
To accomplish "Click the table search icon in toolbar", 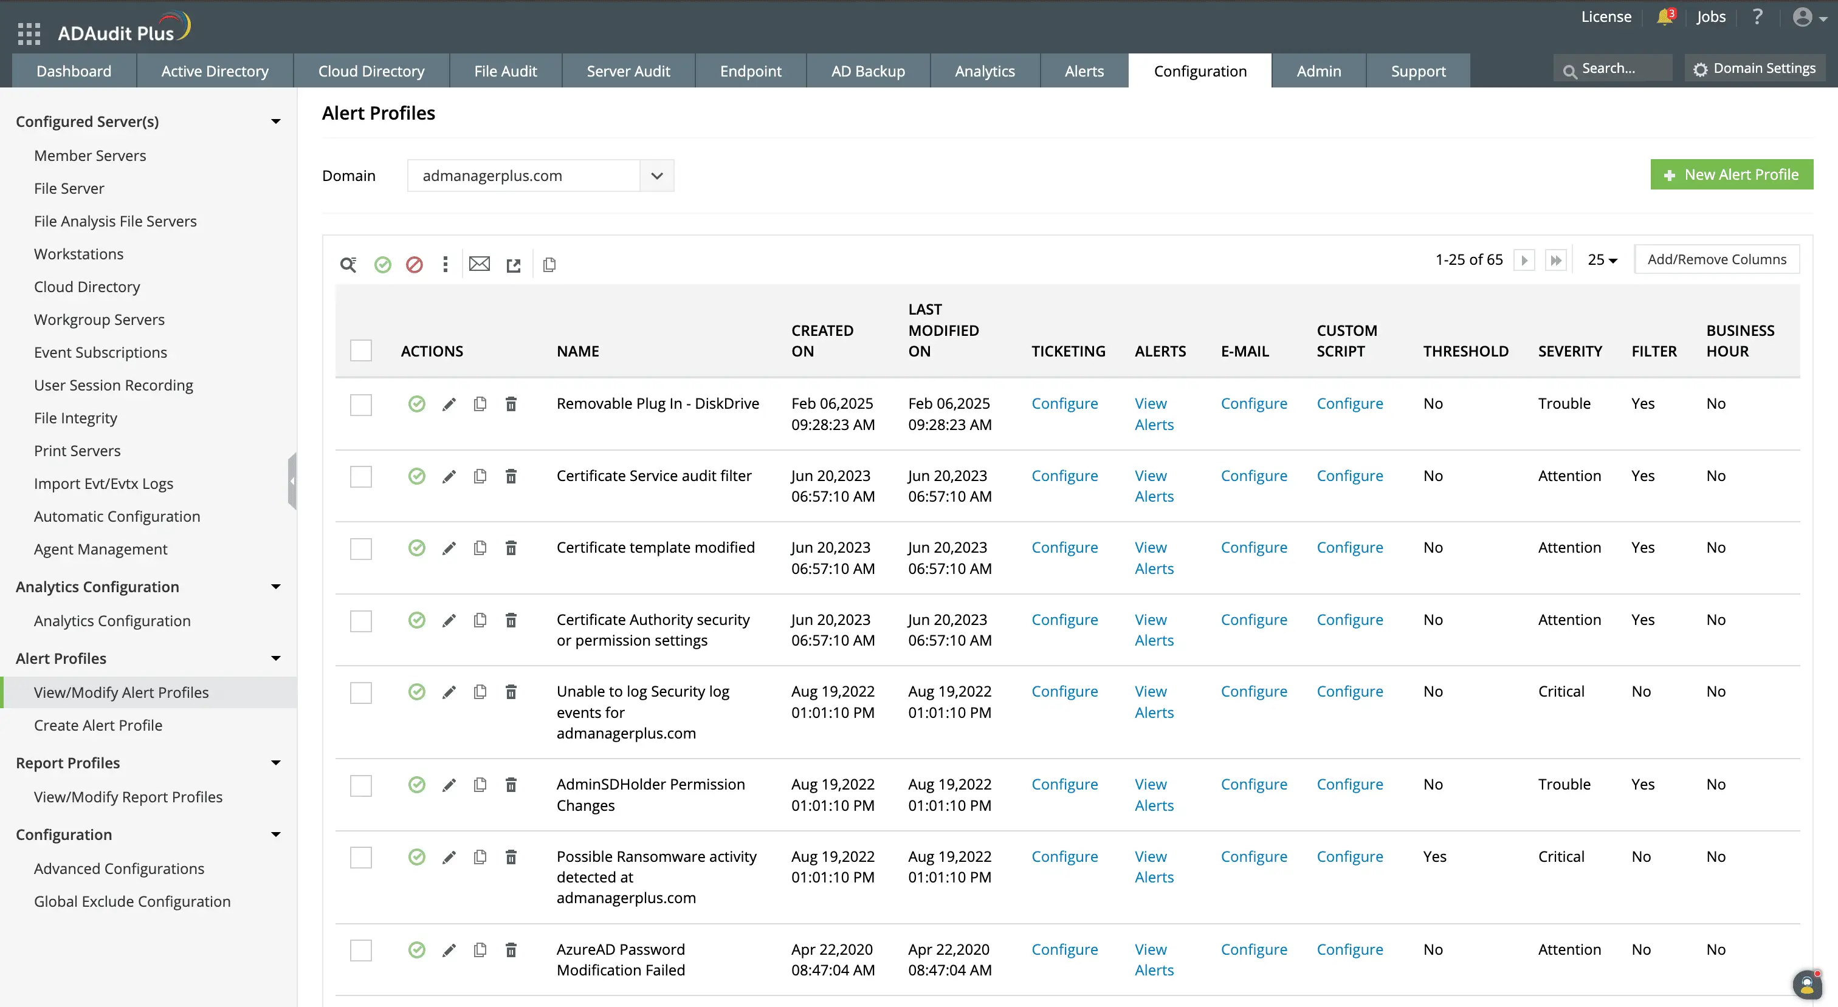I will [x=348, y=265].
